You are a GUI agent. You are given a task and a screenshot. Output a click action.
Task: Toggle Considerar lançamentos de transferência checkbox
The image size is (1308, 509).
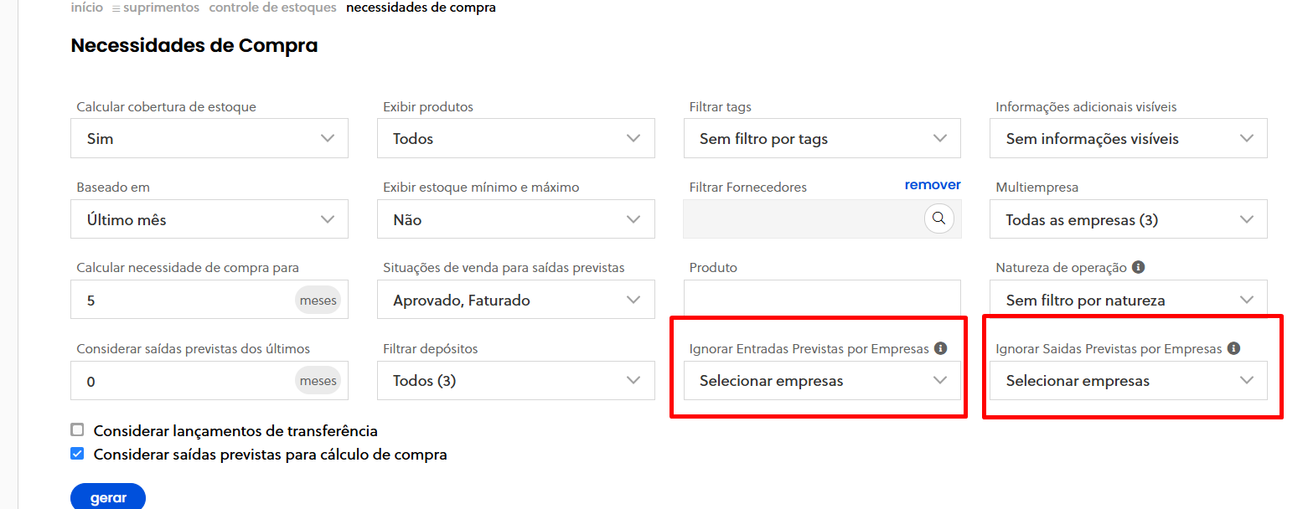(78, 430)
